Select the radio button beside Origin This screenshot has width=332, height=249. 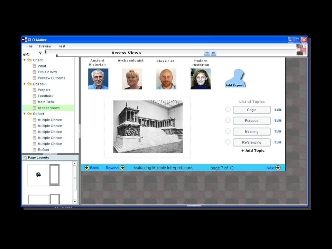click(228, 109)
